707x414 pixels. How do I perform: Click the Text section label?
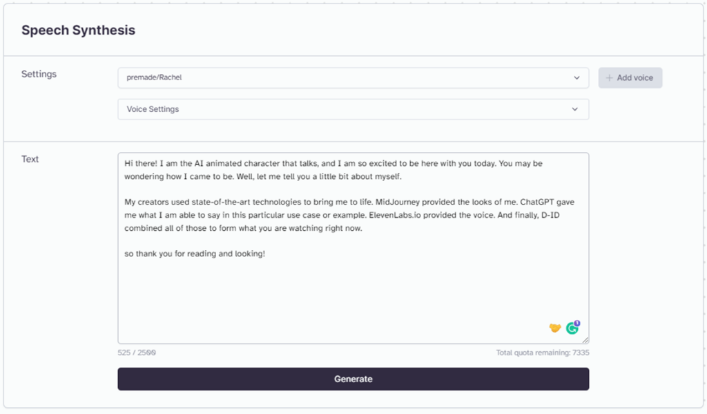(x=30, y=159)
